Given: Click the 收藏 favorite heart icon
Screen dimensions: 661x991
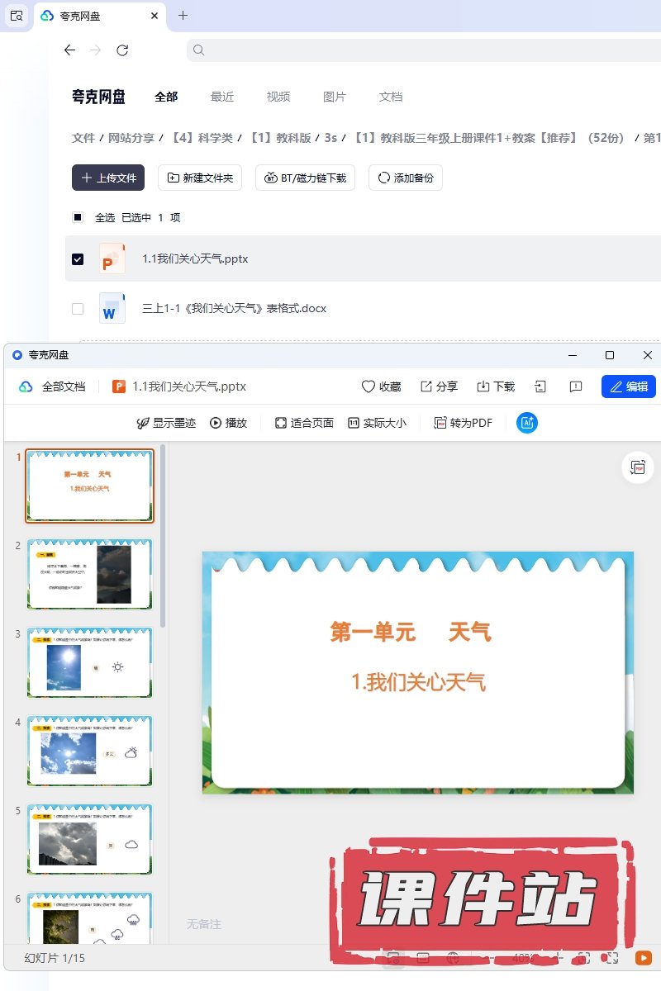Looking at the screenshot, I should tap(381, 386).
